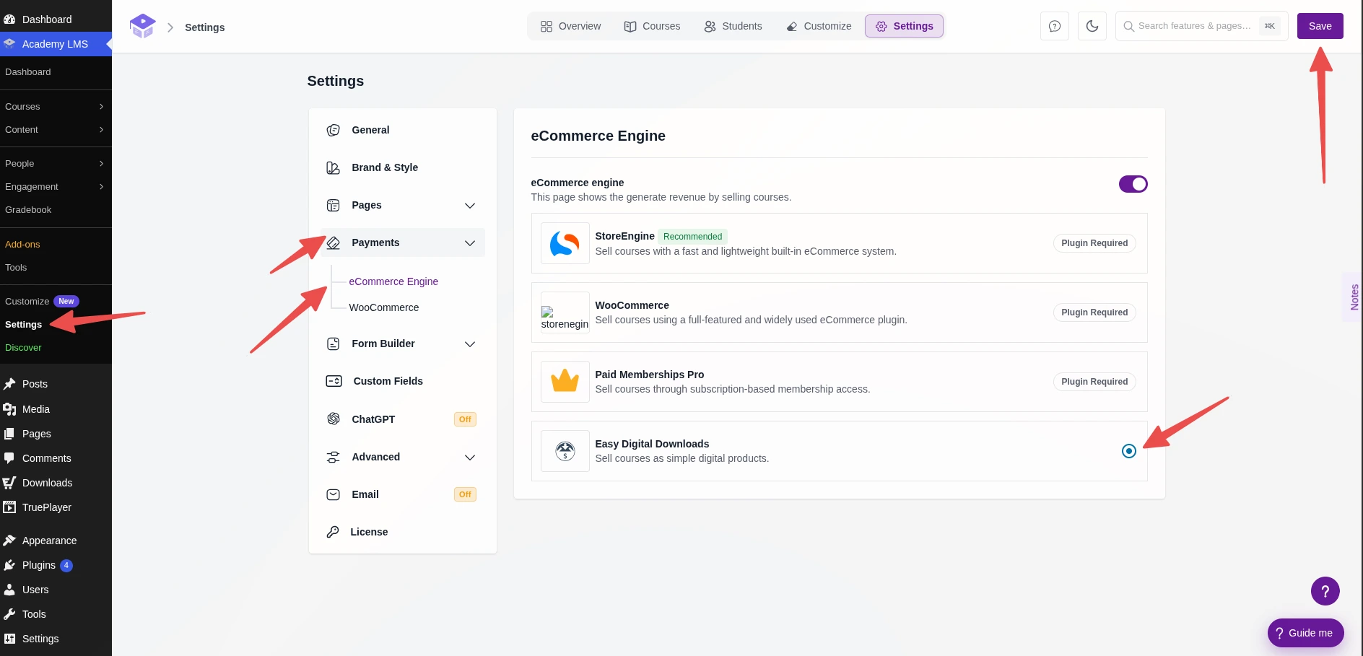Click the search features & pages field

[1201, 26]
